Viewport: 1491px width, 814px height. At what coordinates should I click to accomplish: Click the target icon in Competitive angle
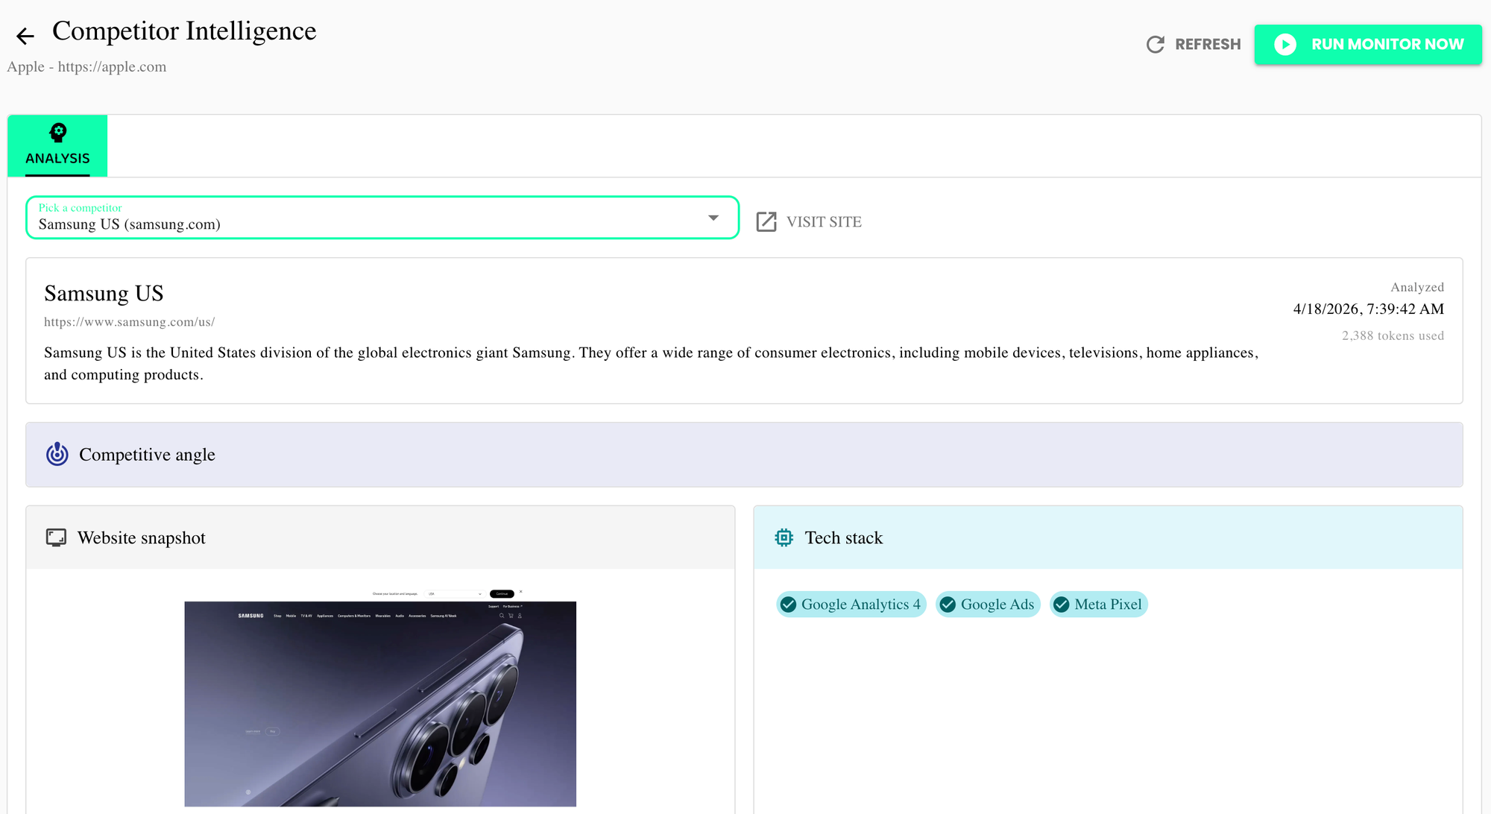57,454
